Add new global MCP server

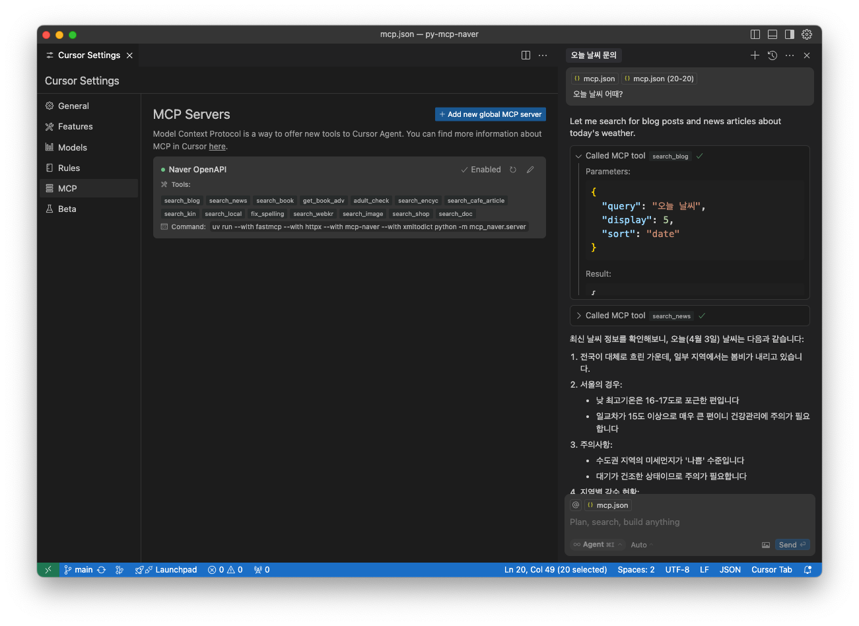491,114
